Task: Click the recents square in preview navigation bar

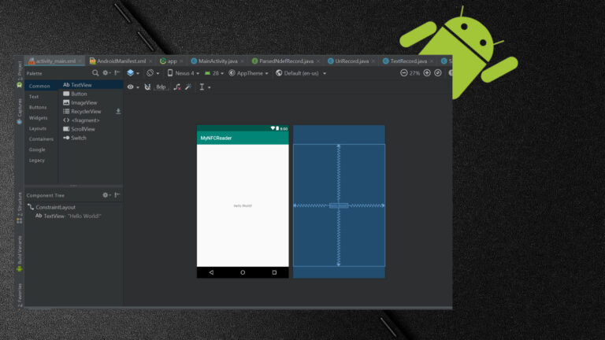Action: [x=274, y=272]
